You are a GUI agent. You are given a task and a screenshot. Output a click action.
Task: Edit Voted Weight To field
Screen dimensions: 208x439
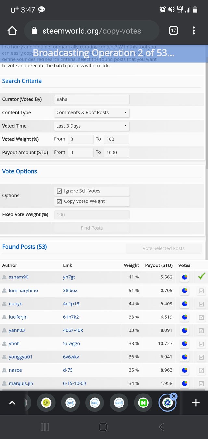pyautogui.click(x=116, y=139)
